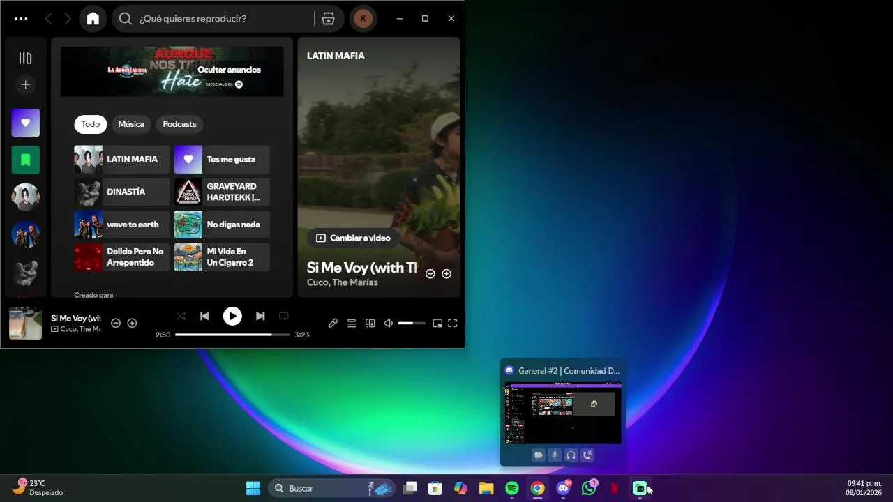This screenshot has width=893, height=502.
Task: Open the 'Mi Vida En Un Cigarro 2' tile
Action: 222,257
